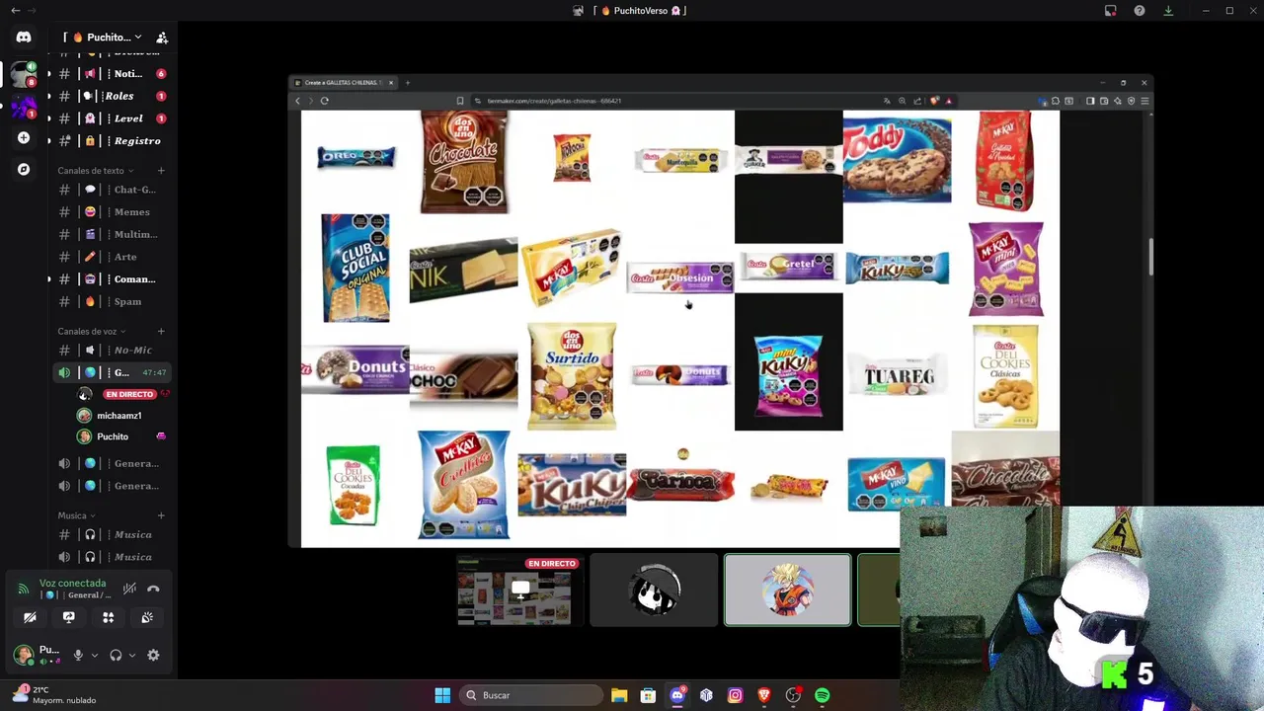
Task: Open the Windows Start menu
Action: click(442, 695)
